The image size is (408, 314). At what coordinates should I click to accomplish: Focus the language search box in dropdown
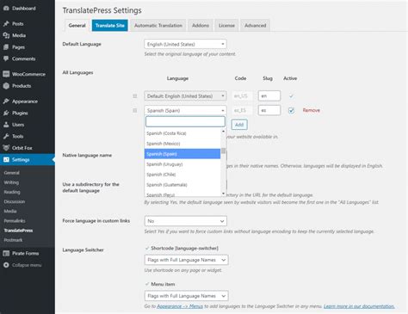point(185,121)
